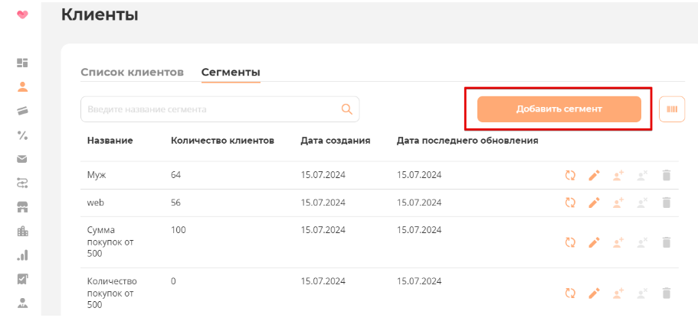Click the Количество клиентов column header

(x=222, y=141)
